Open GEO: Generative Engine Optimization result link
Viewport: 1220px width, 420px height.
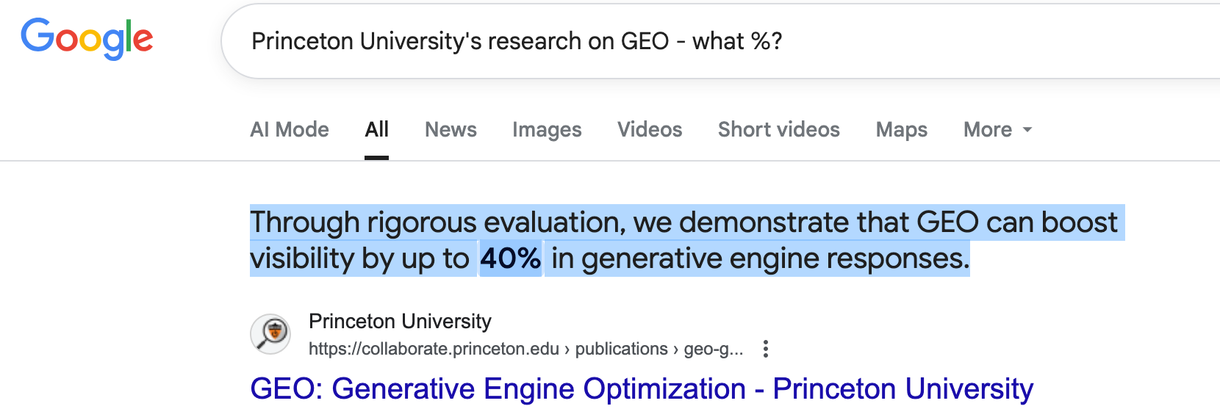(642, 389)
